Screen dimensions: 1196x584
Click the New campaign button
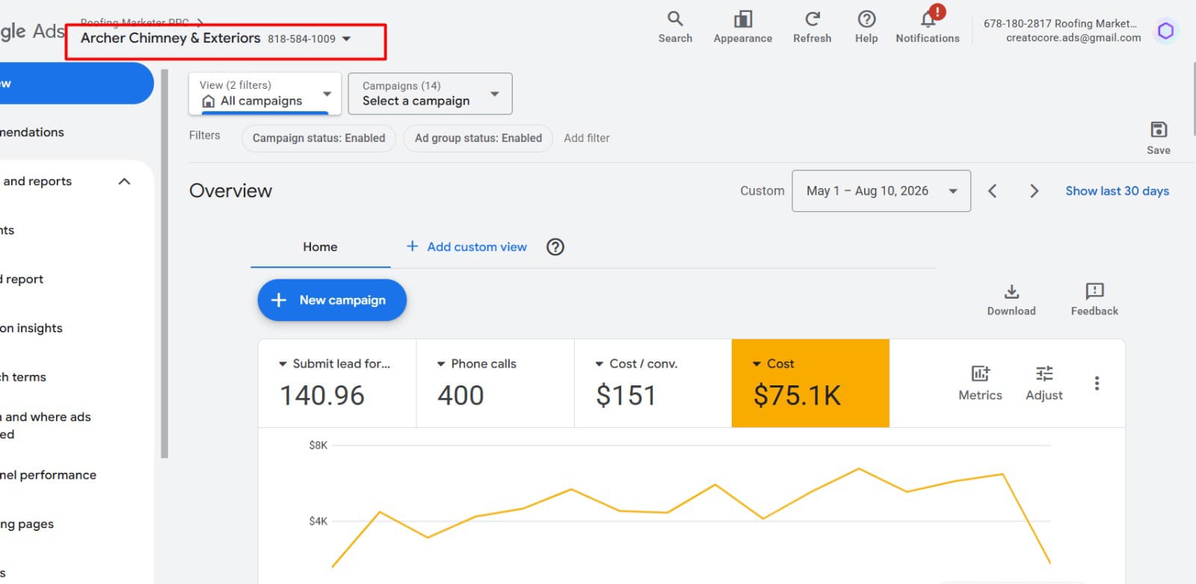click(332, 300)
